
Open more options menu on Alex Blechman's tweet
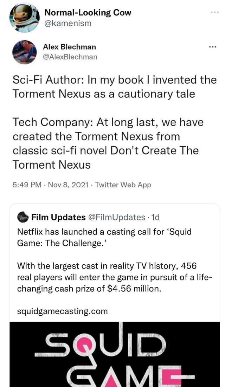coord(212,47)
